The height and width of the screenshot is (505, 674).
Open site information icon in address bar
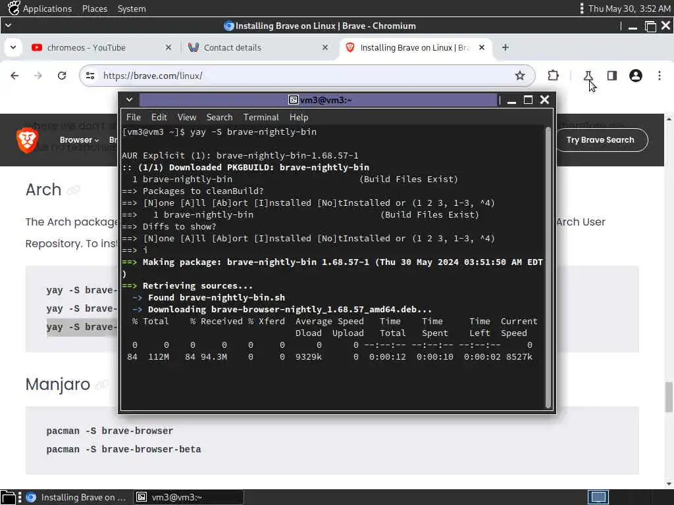[x=90, y=76]
